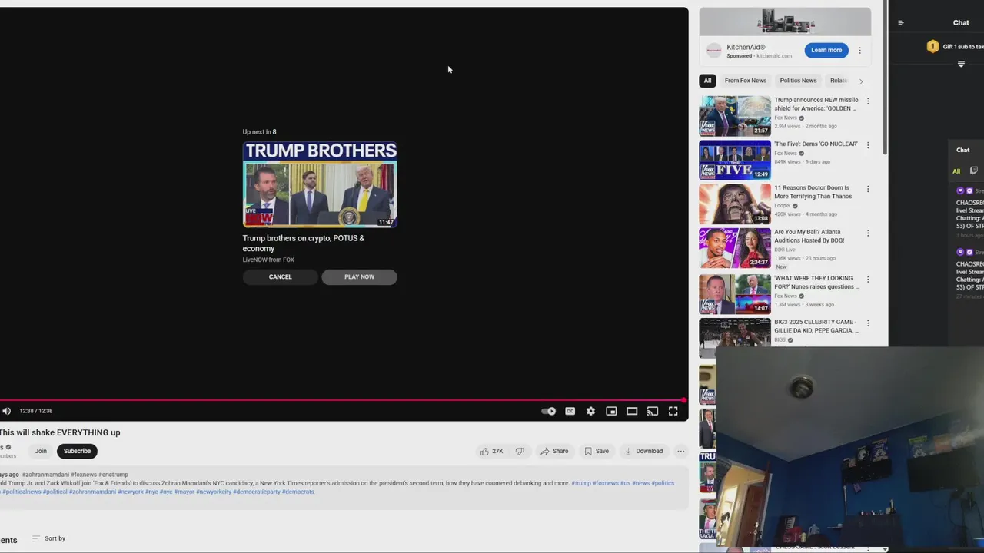Click the Fox News channel name under missile video
Image resolution: width=984 pixels, height=553 pixels.
[x=786, y=118]
